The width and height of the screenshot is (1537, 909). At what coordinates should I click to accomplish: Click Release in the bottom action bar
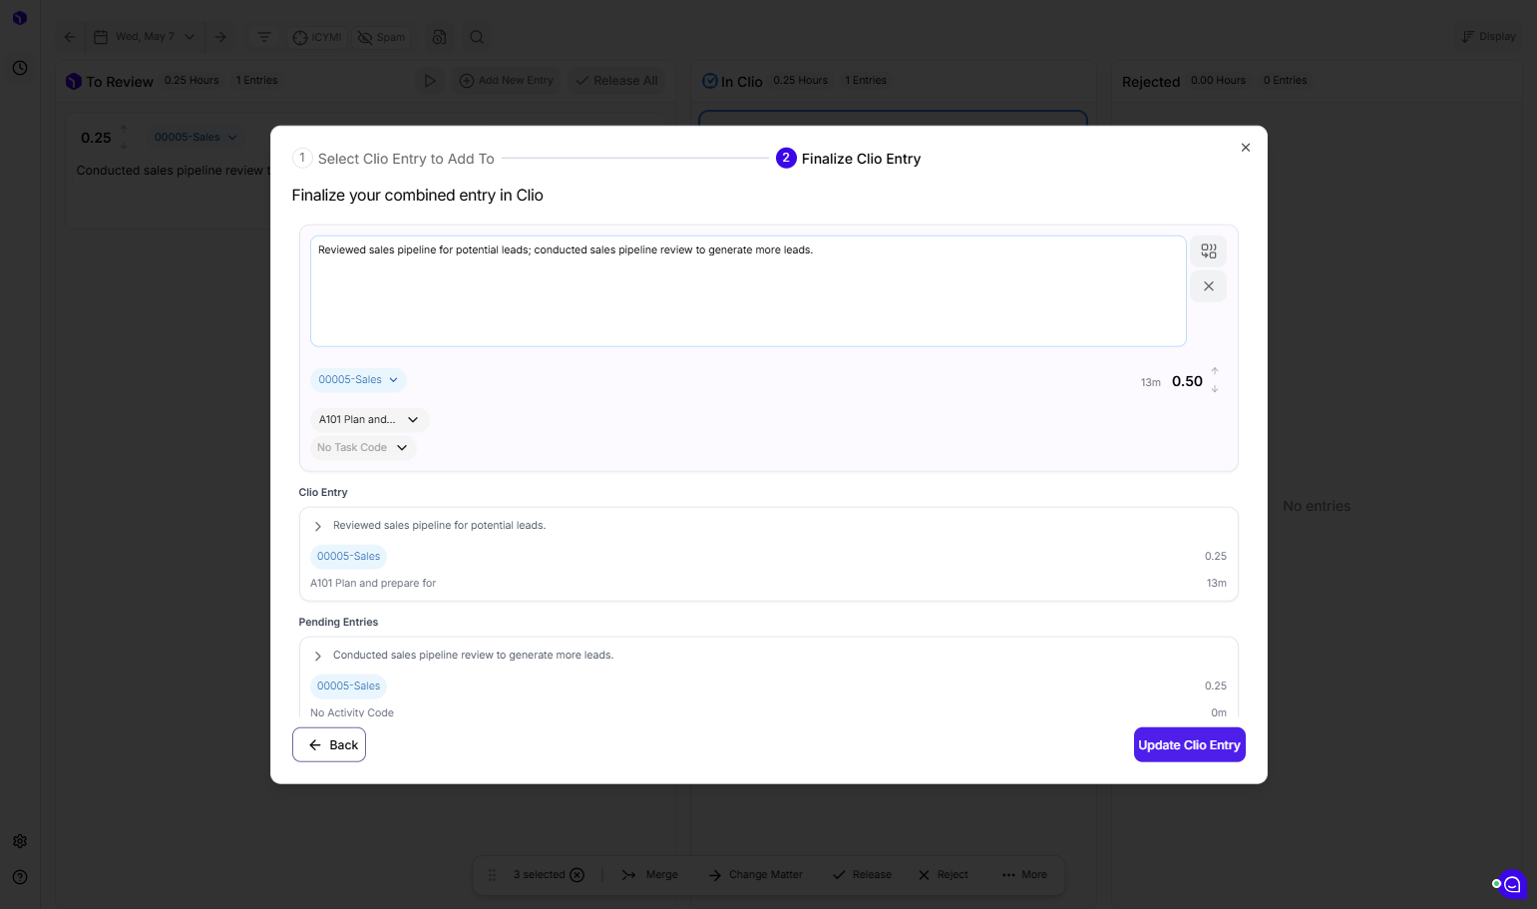[862, 875]
